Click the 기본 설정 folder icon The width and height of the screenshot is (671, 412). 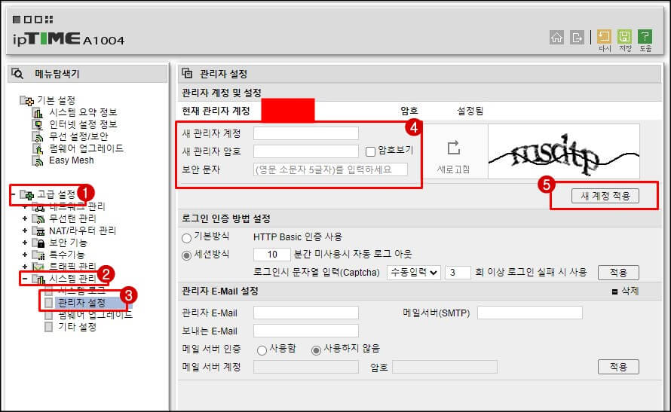[x=27, y=101]
